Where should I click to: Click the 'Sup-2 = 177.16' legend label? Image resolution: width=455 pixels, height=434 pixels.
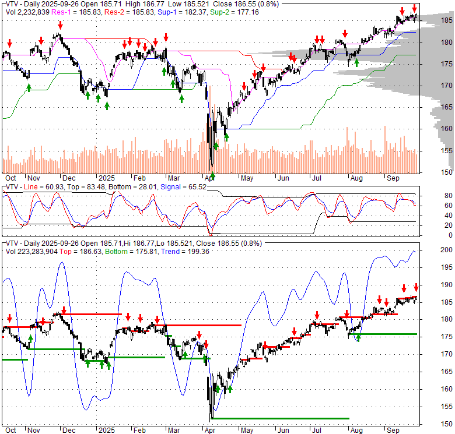[234, 12]
